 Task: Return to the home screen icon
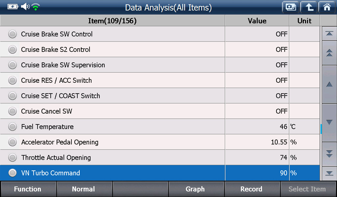coord(327,7)
